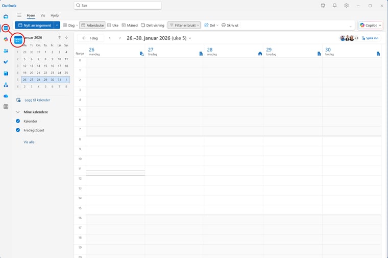Open the Filter er brukt dropdown

click(x=184, y=25)
